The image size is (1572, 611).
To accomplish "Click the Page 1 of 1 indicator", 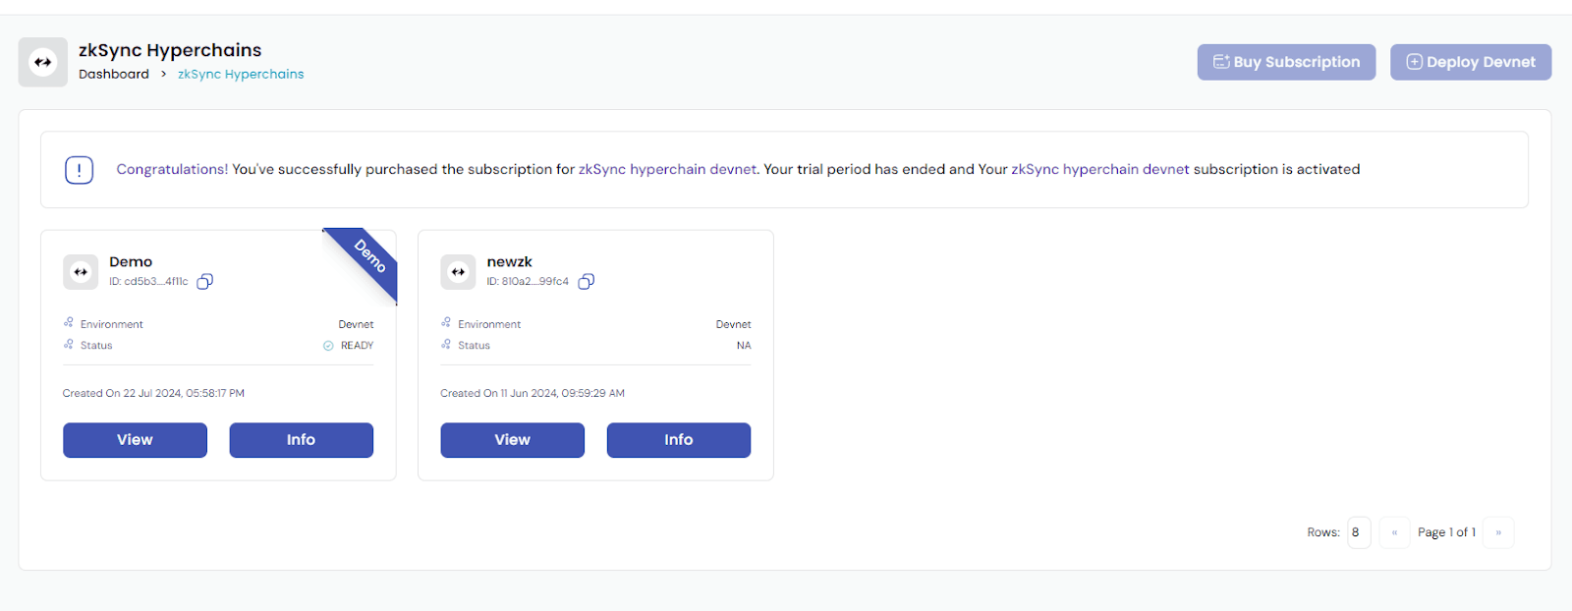I will [1446, 532].
